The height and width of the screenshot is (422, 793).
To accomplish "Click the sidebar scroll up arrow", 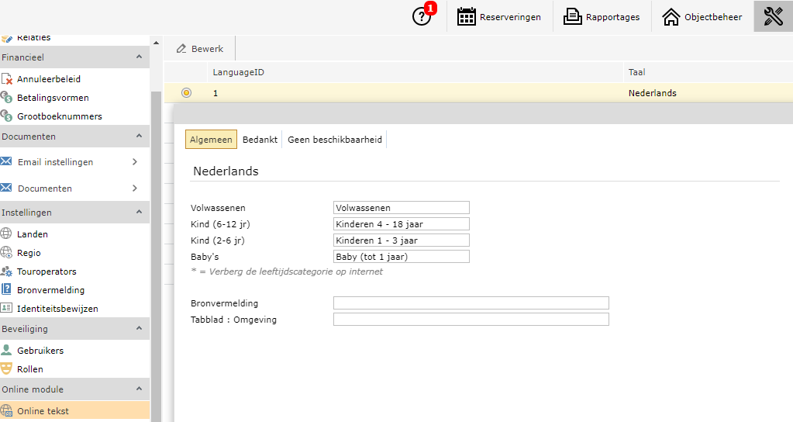I will (x=157, y=43).
